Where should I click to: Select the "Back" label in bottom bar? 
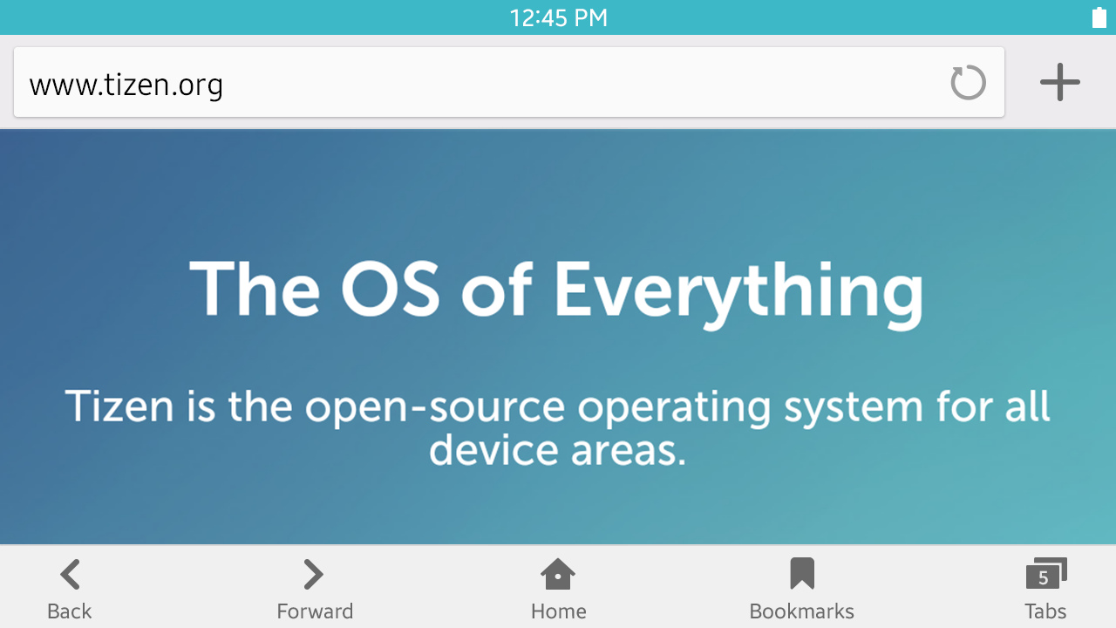70,611
